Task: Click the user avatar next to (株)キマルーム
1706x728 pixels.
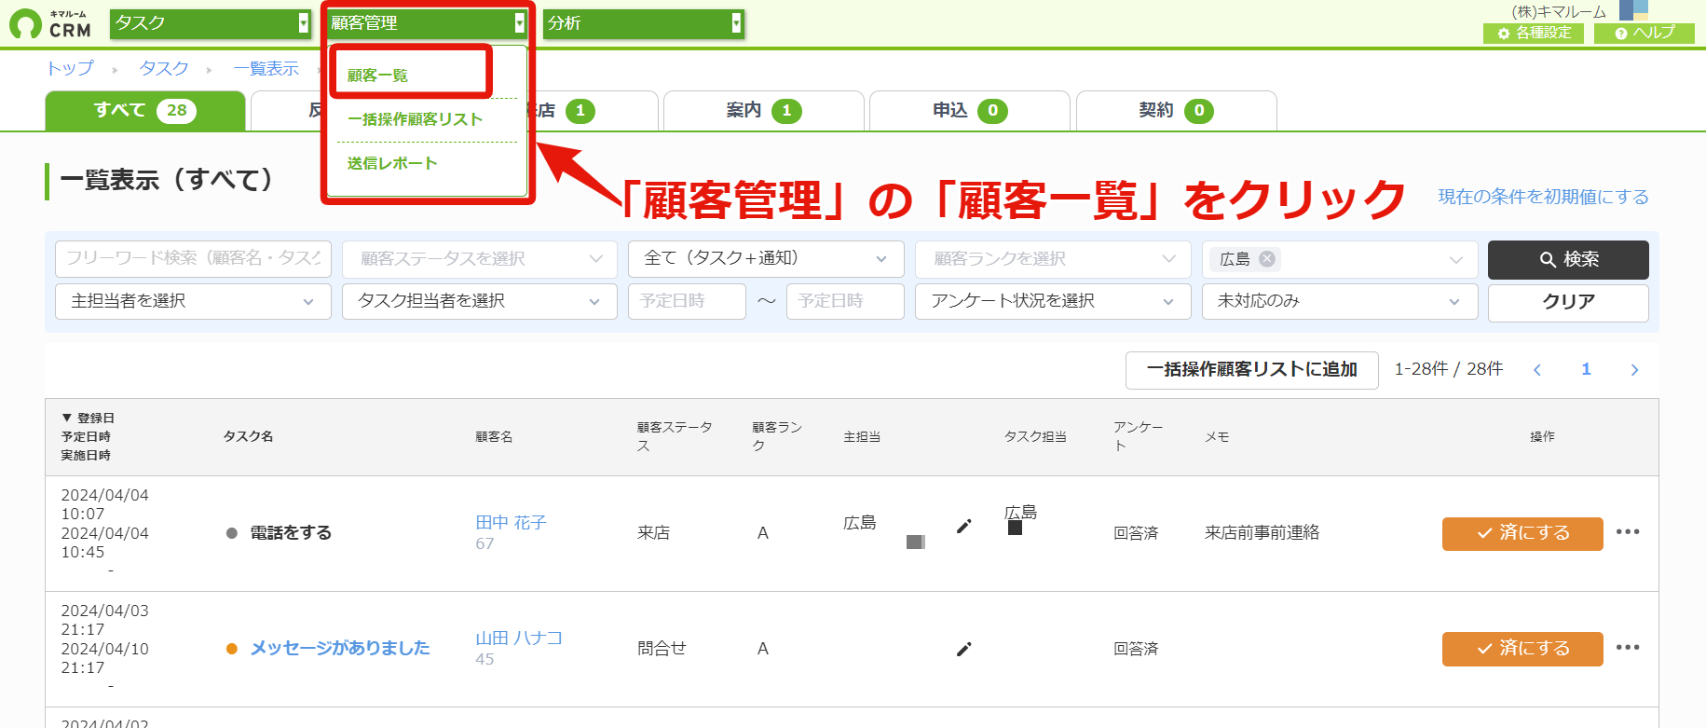Action: [x=1633, y=10]
